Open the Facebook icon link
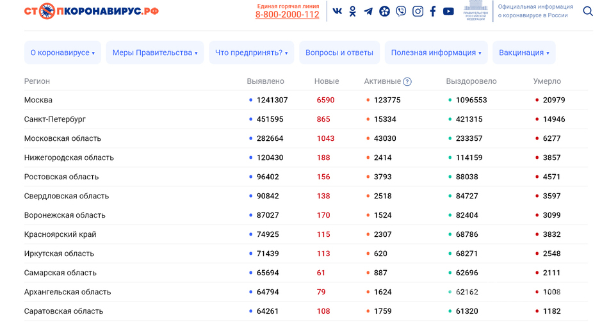This screenshot has height=322, width=602. tap(433, 12)
